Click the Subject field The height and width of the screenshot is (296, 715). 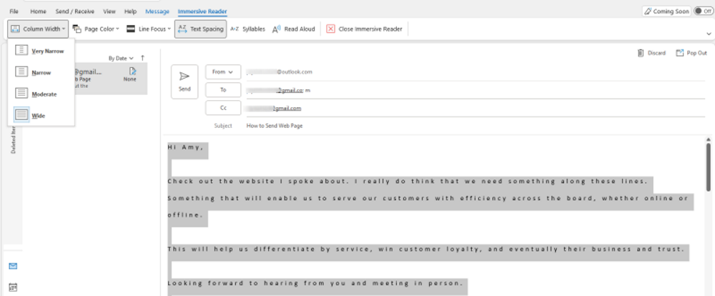tap(474, 125)
